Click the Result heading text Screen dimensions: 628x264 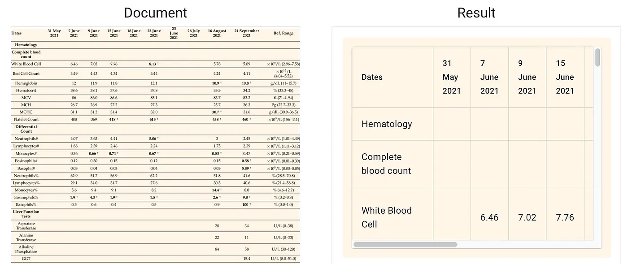click(476, 13)
